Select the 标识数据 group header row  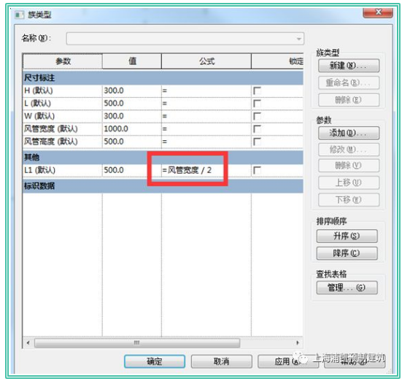pyautogui.click(x=163, y=186)
